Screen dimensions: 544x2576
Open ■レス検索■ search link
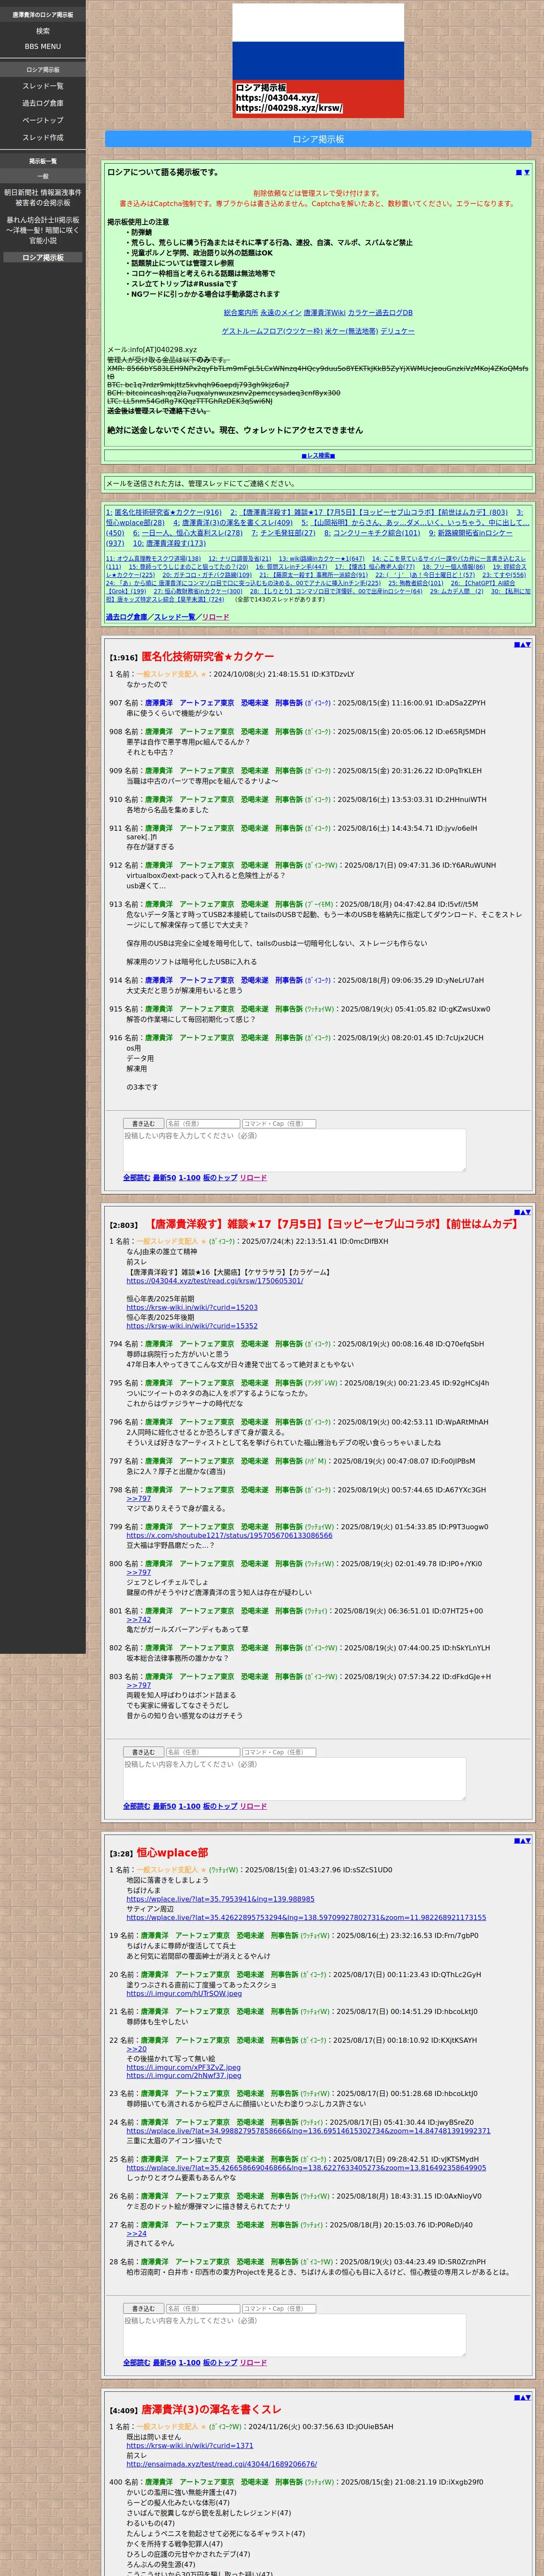coord(318,456)
